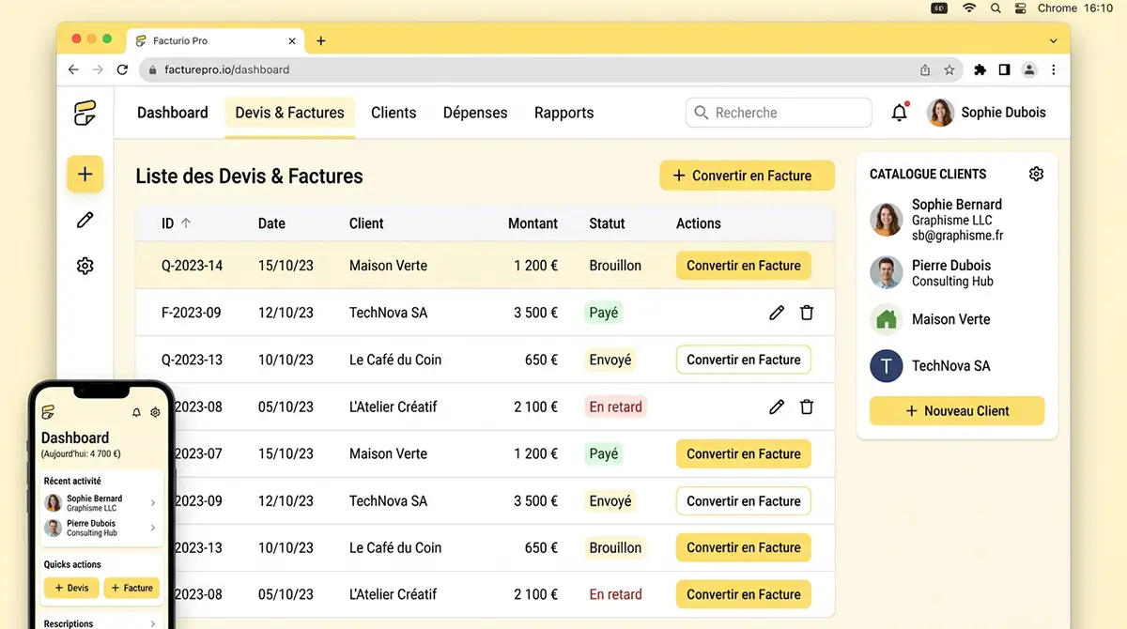Sort table by ID column arrow
This screenshot has height=629, width=1127.
coord(186,223)
